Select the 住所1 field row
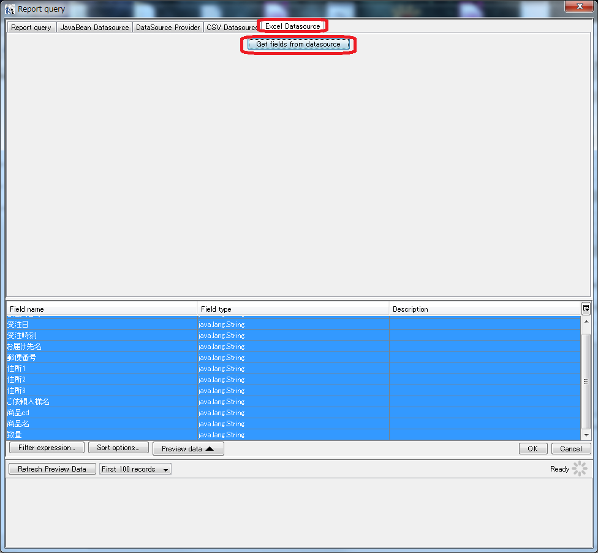The width and height of the screenshot is (598, 553). (x=293, y=369)
